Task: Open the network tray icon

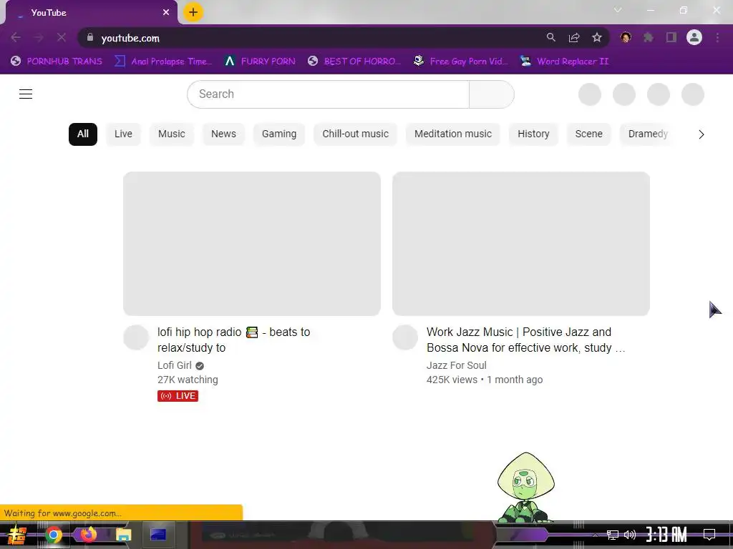Action: tap(613, 535)
